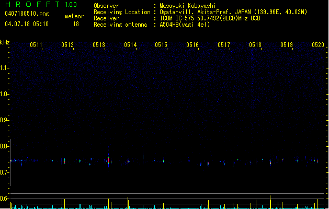Image resolution: width=329 pixels, height=209 pixels.
Task: Click the 0.9 frequency axis label
Action: click(x=4, y=120)
